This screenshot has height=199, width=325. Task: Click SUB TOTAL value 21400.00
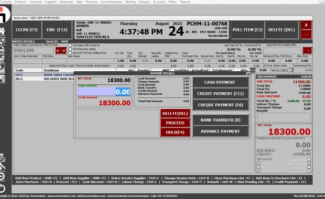pyautogui.click(x=301, y=82)
